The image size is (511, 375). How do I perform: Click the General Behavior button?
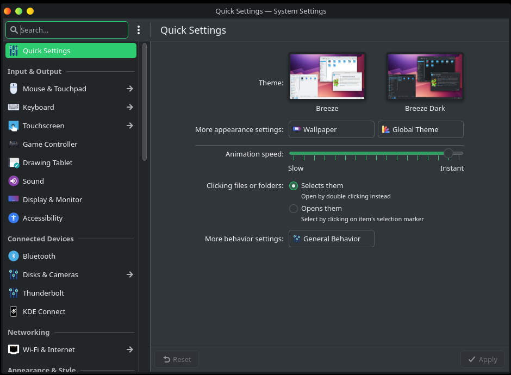(x=331, y=239)
